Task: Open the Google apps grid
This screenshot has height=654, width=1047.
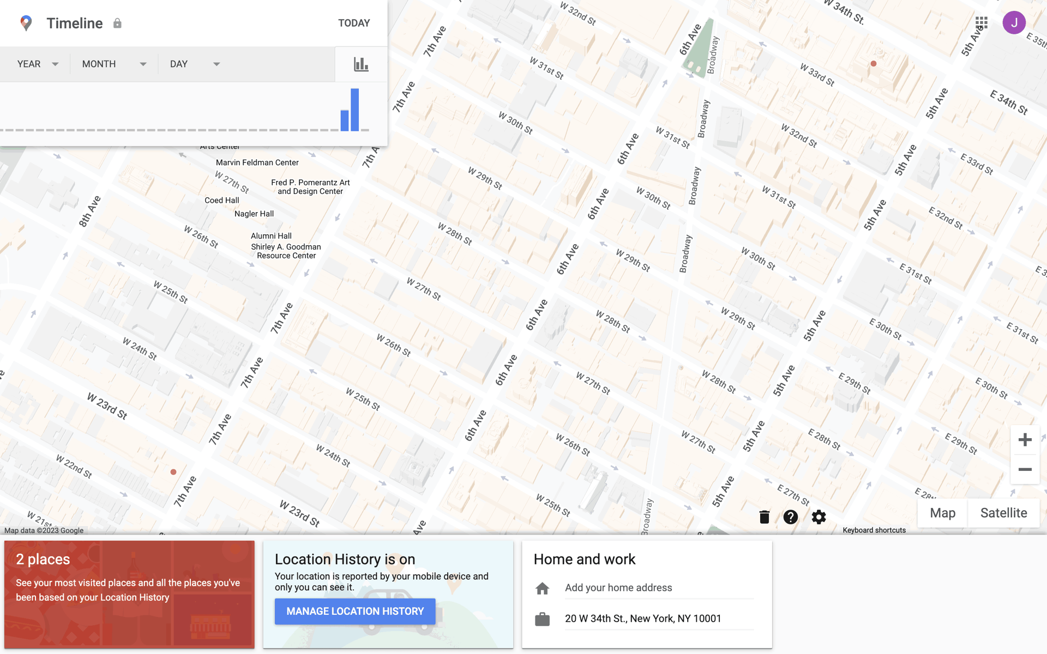Action: coord(982,22)
